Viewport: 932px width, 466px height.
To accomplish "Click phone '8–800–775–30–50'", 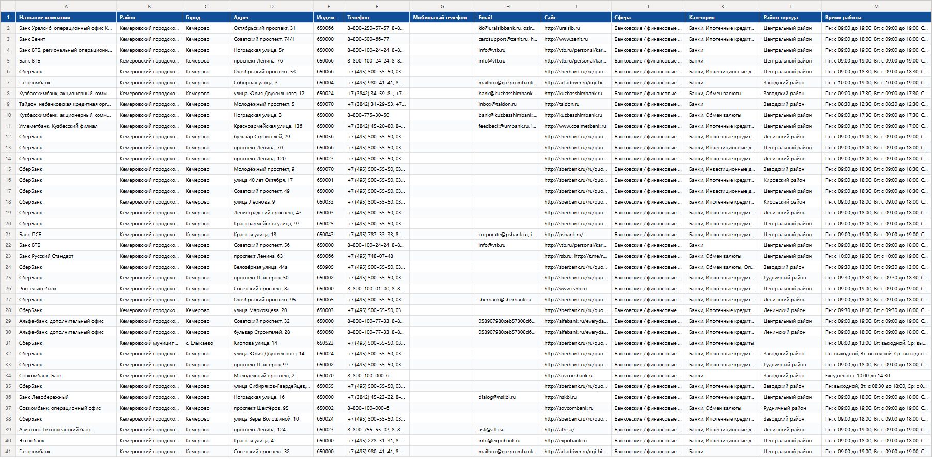I will (377, 115).
